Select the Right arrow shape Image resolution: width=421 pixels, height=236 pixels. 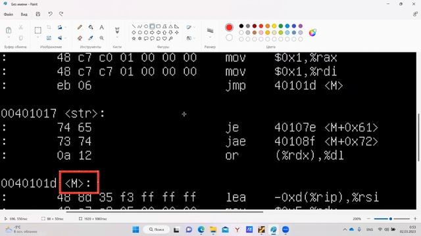[x=152, y=32]
